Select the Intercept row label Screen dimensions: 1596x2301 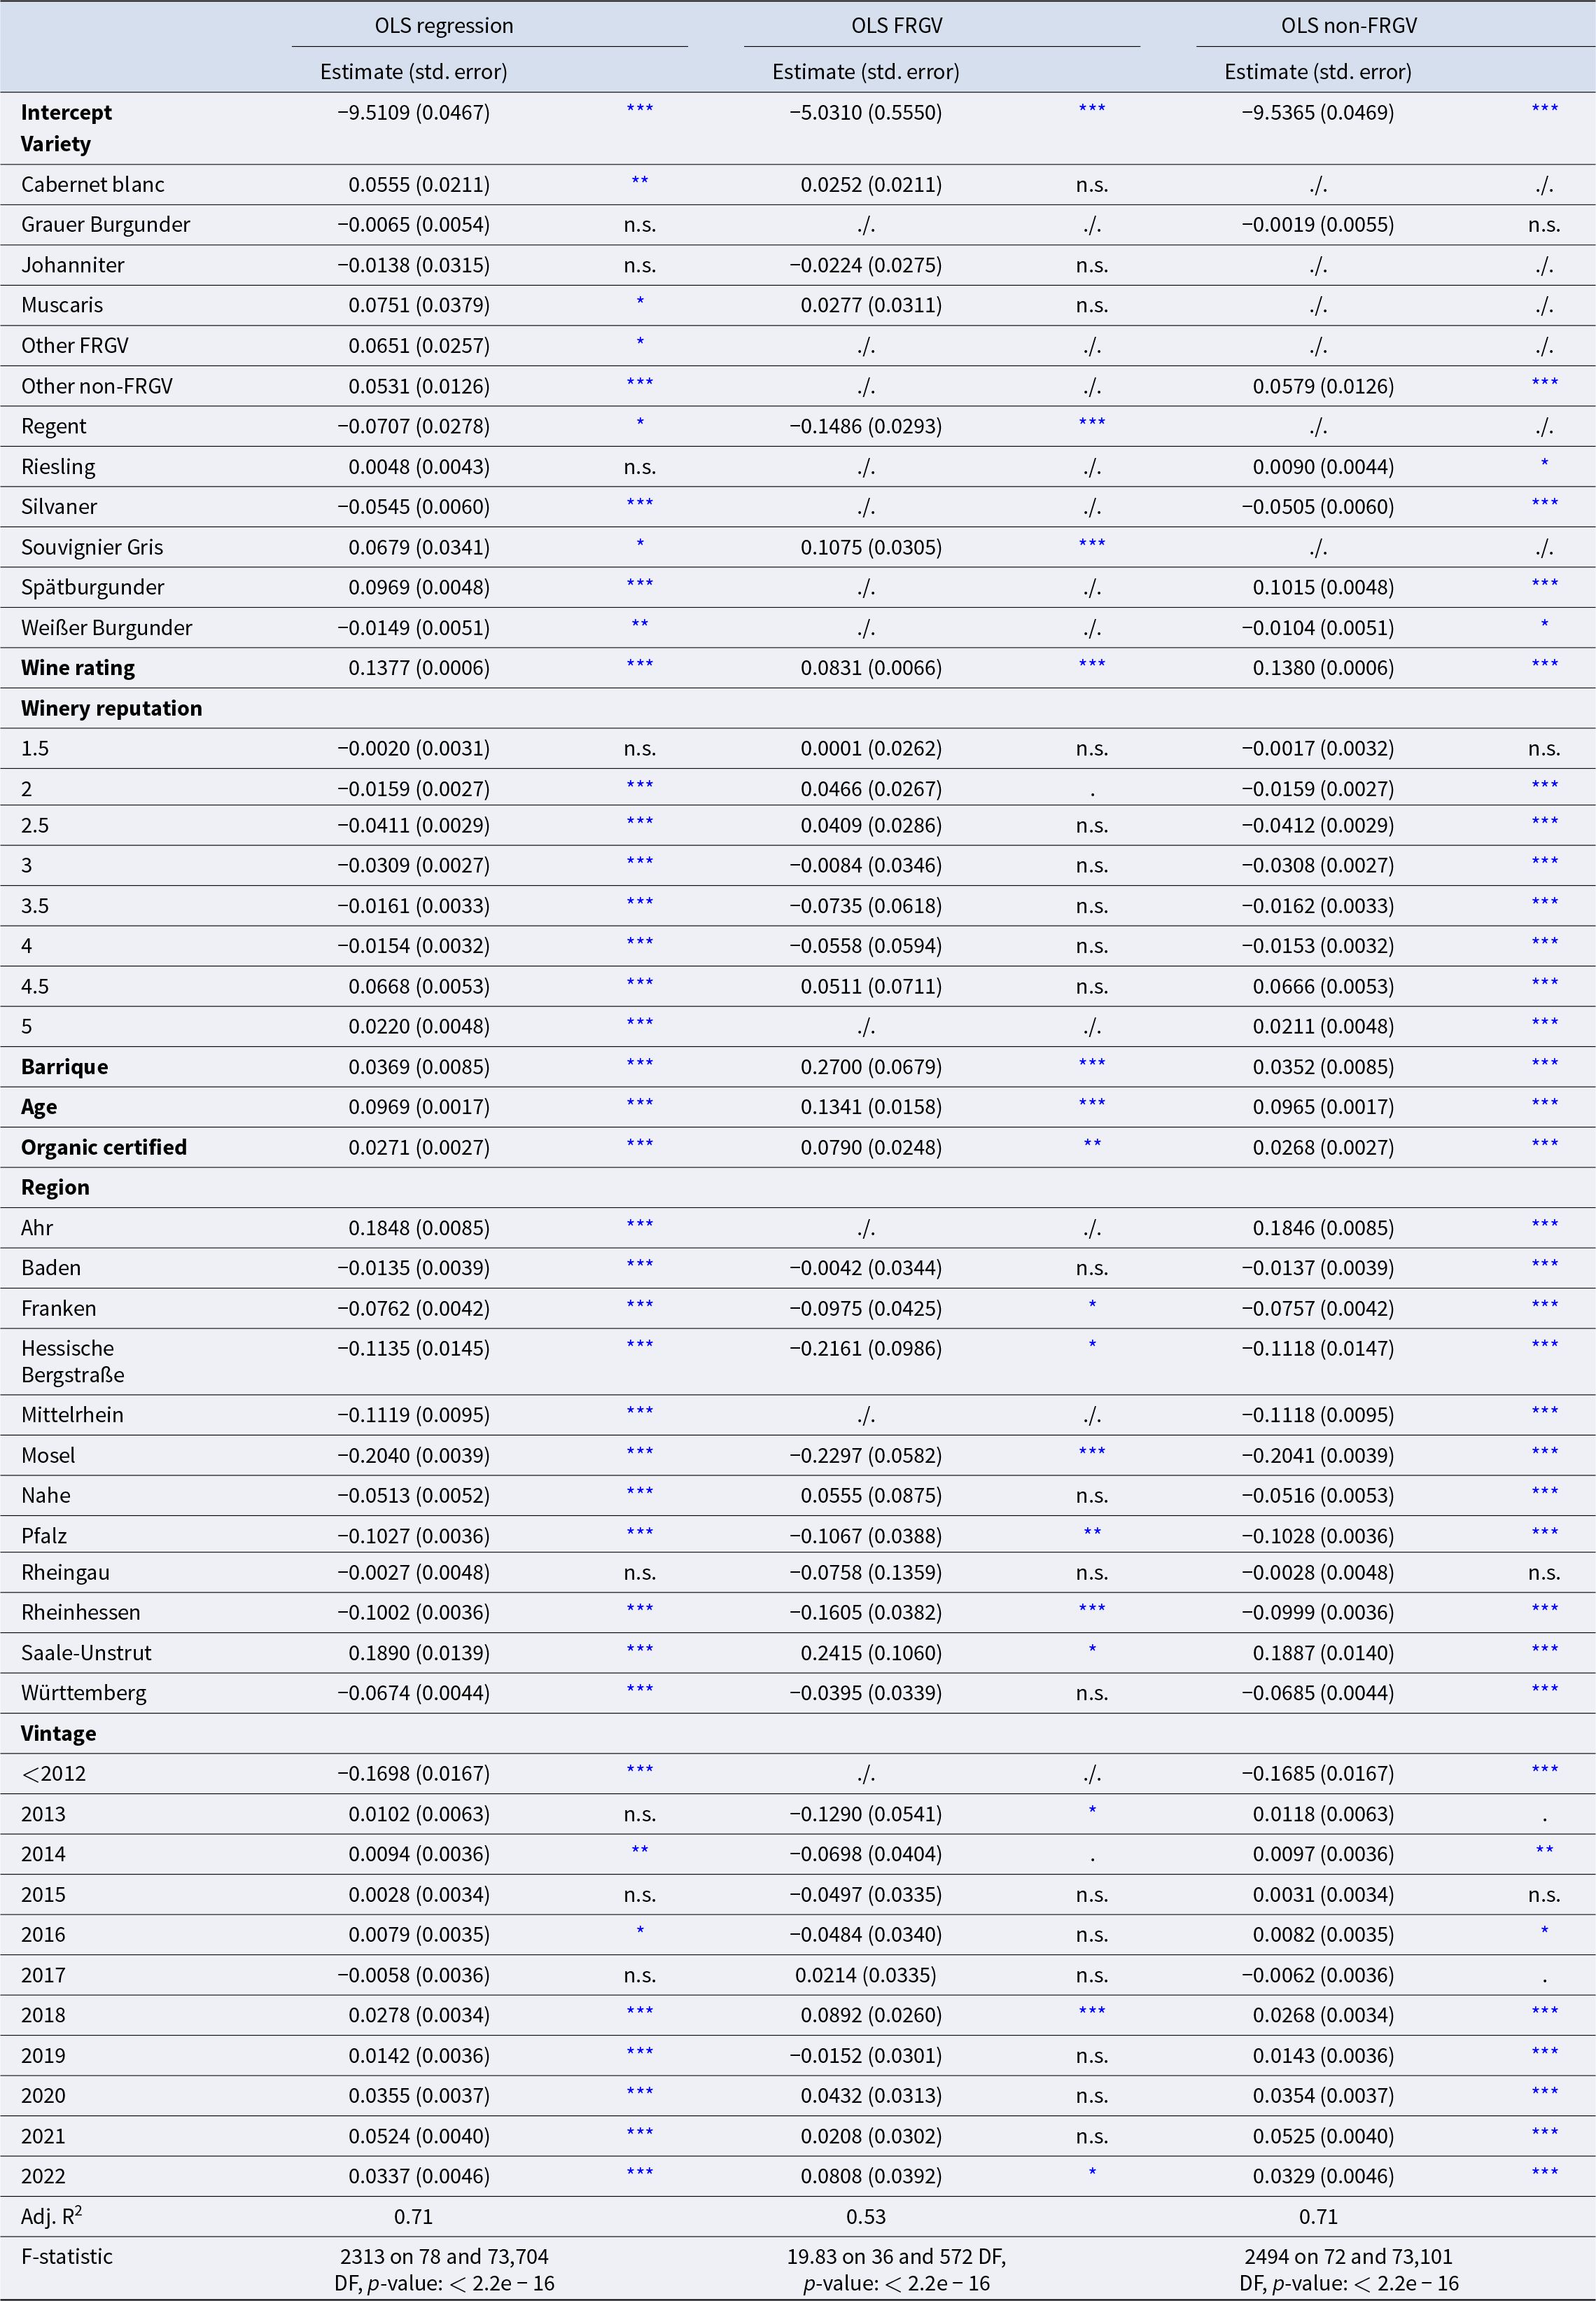coord(66,112)
